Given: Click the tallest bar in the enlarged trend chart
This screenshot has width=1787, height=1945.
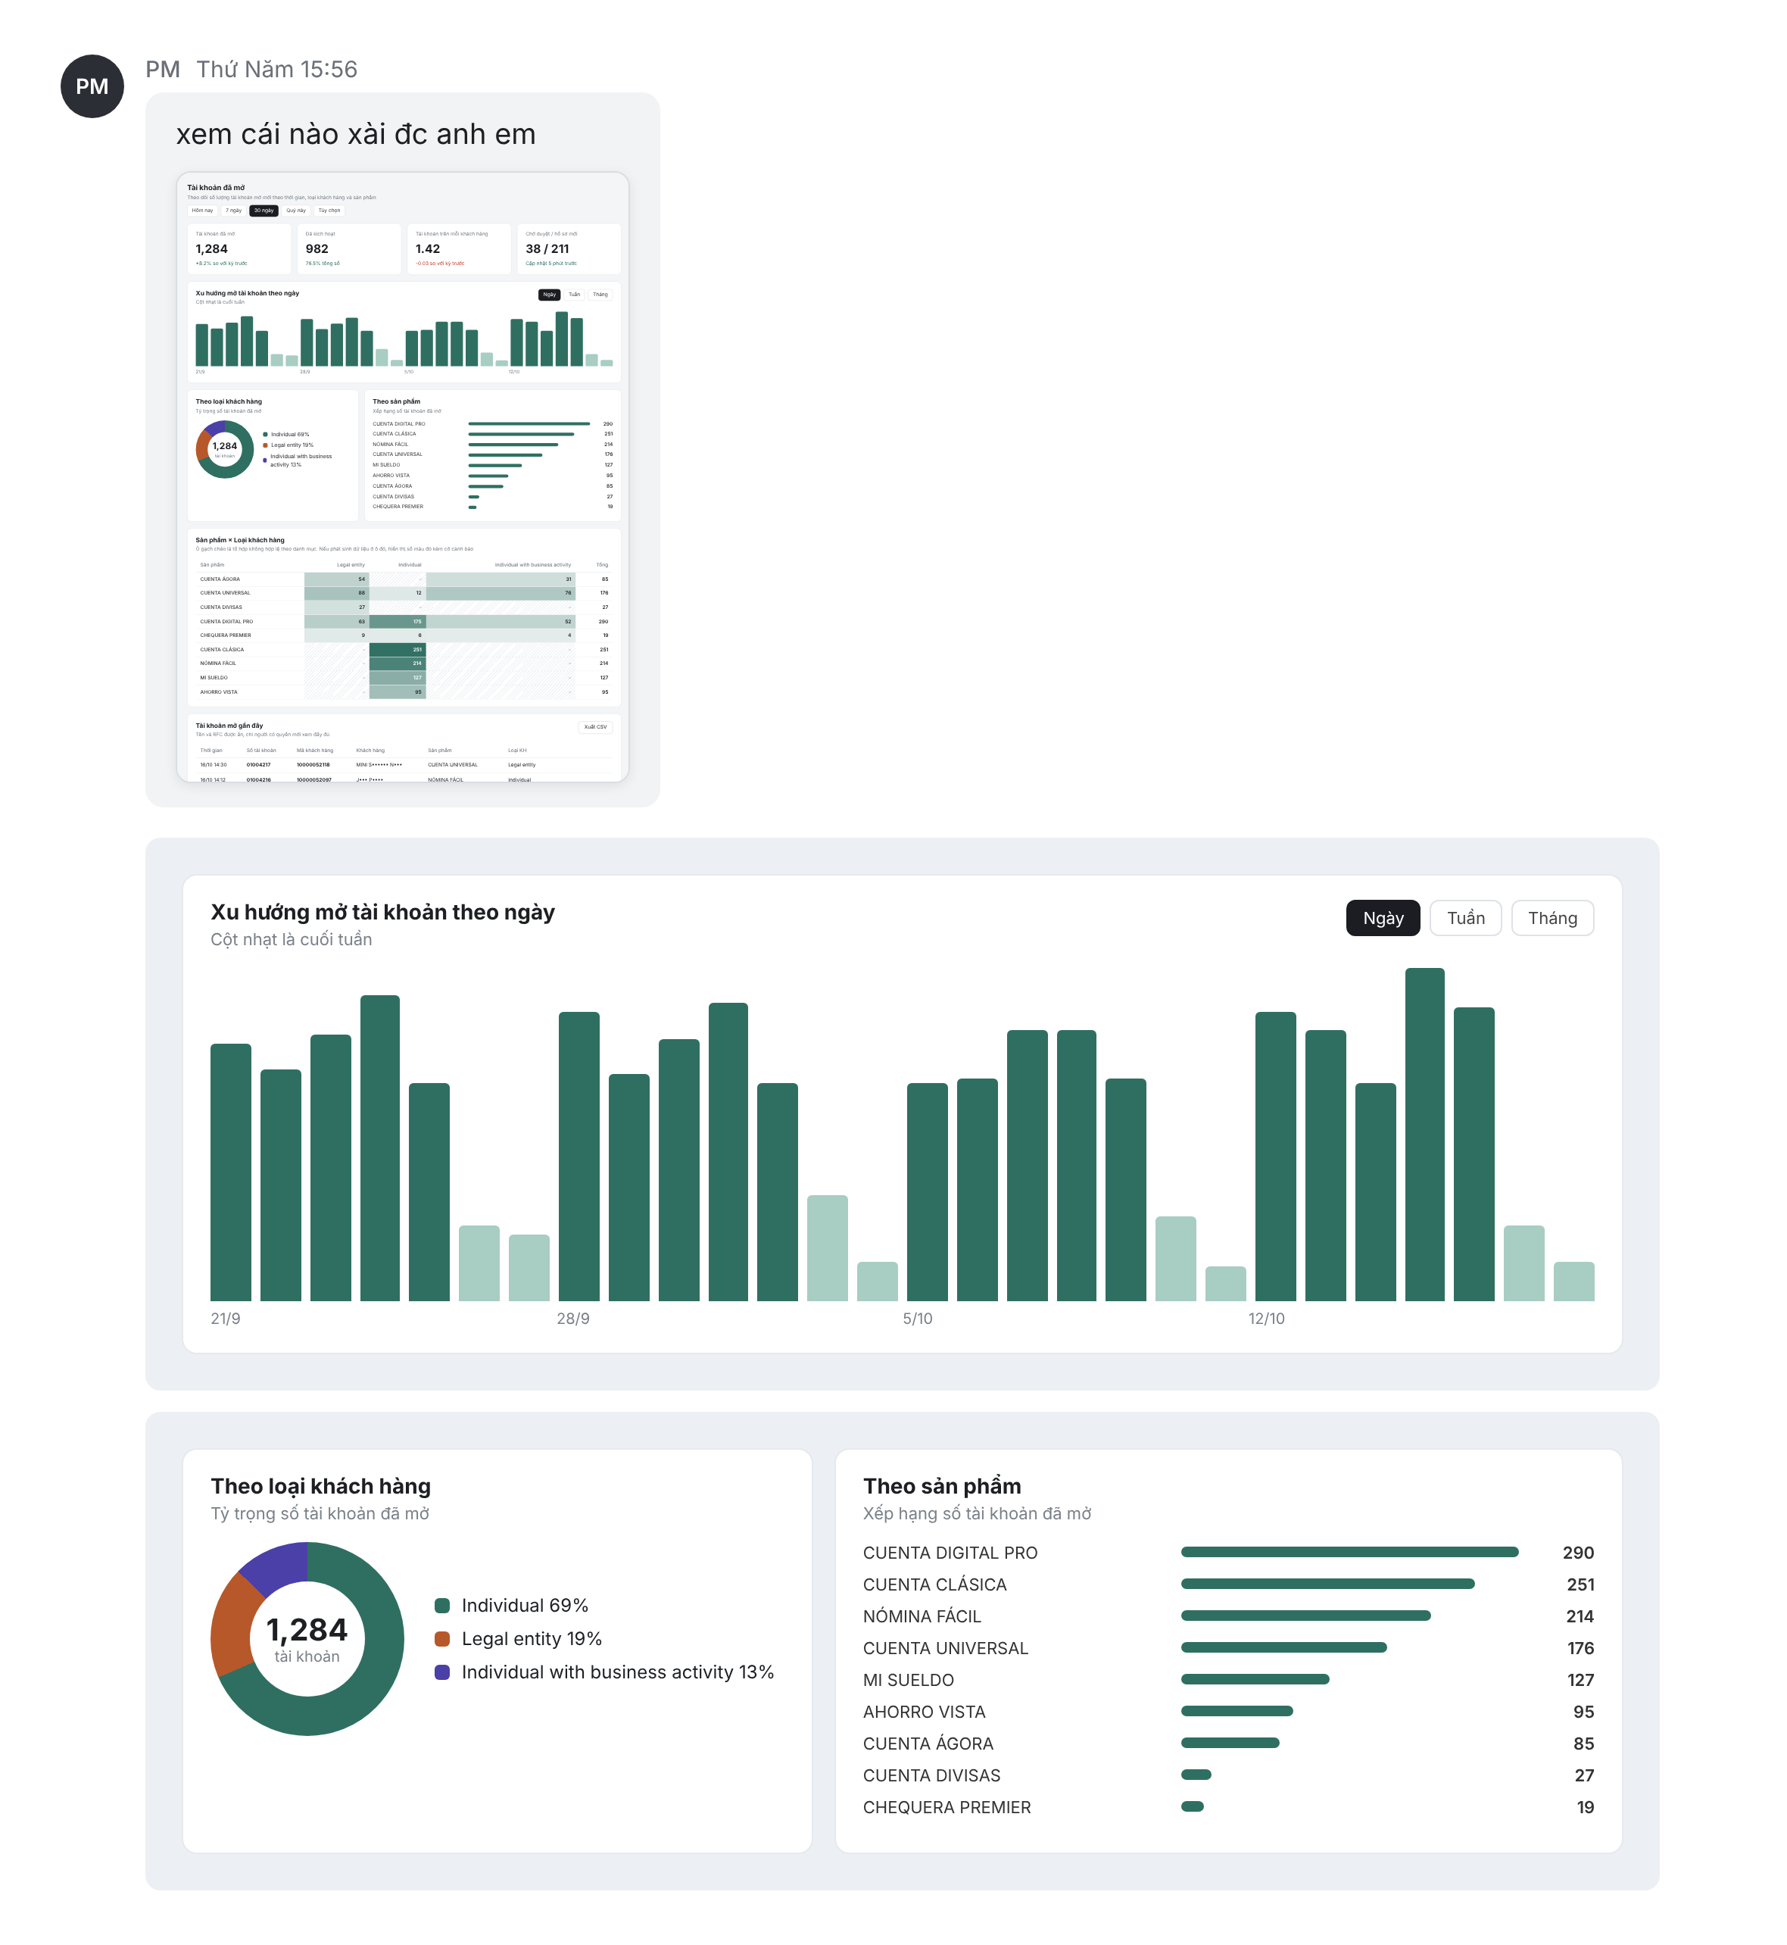Looking at the screenshot, I should coord(1424,1135).
